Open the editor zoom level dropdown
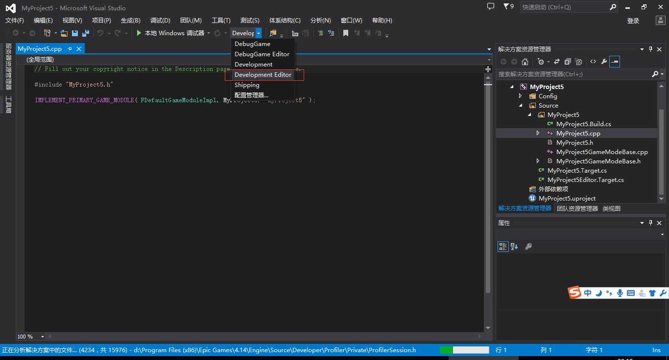This screenshot has width=669, height=360. 43,337
